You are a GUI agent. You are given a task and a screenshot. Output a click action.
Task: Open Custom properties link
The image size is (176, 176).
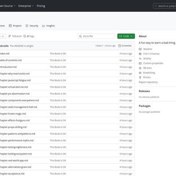pos(153,63)
